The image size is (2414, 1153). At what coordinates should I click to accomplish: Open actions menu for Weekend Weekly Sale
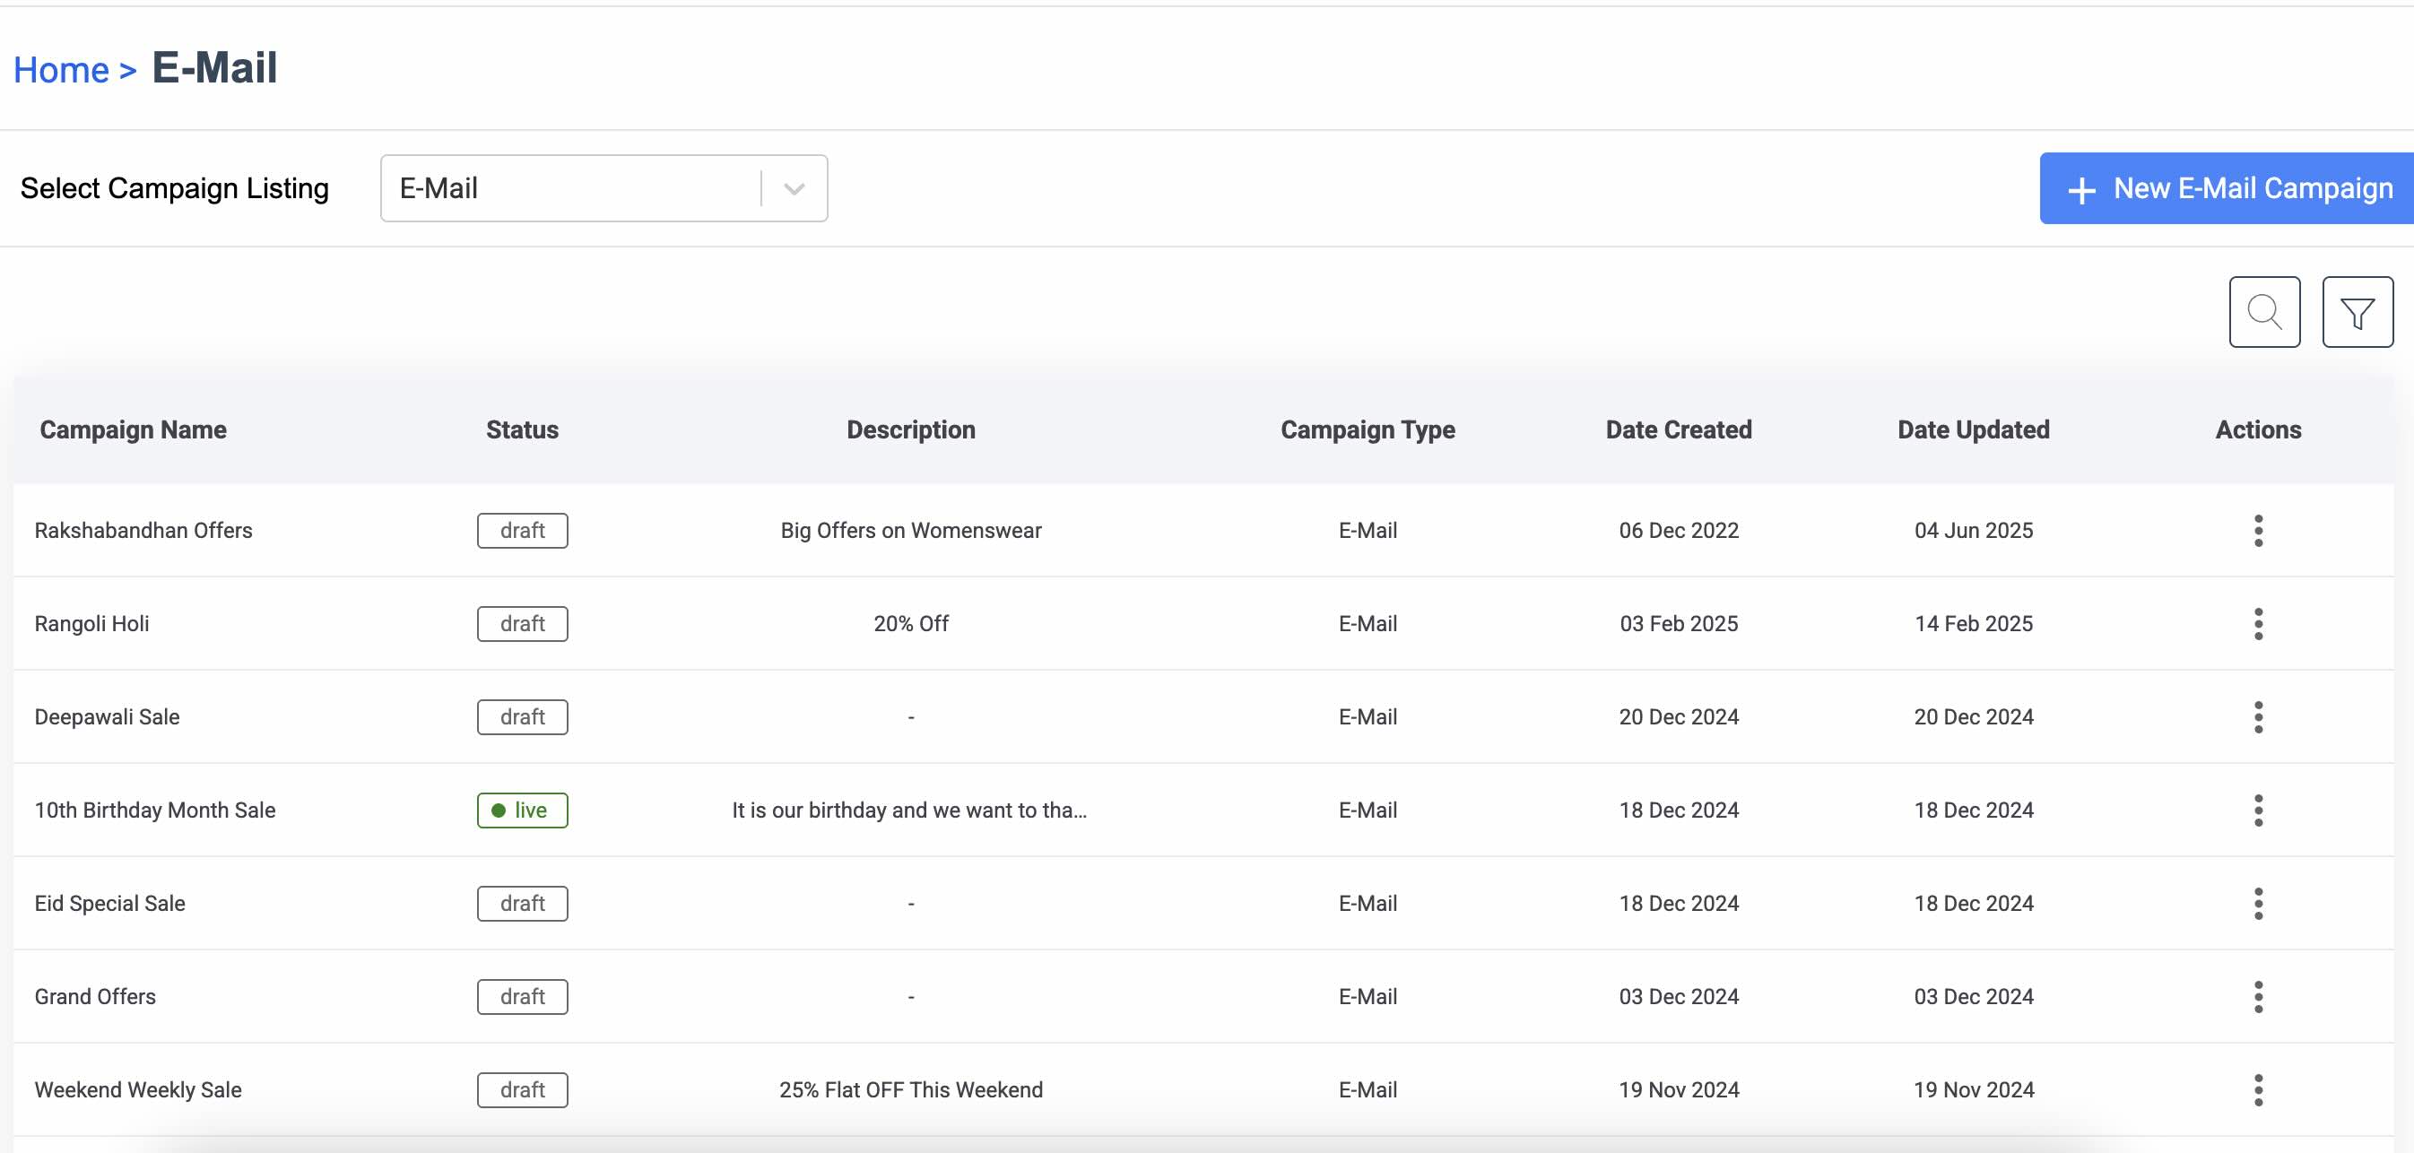[2257, 1089]
